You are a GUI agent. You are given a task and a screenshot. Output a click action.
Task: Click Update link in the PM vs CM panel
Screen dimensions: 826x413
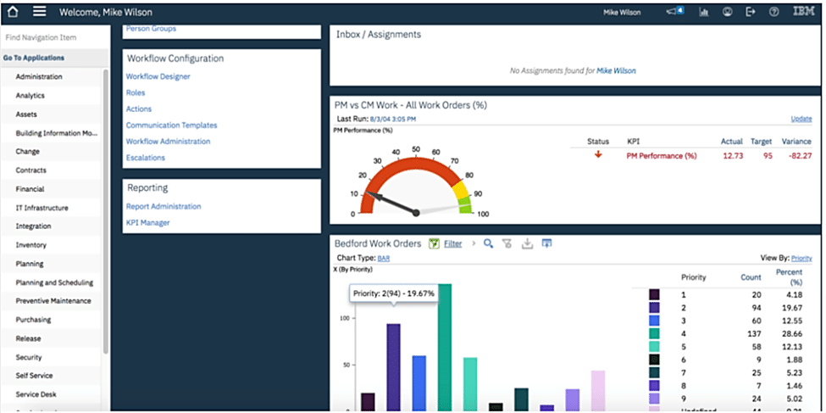click(x=801, y=119)
